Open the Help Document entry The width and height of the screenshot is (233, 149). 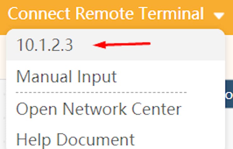click(x=75, y=139)
